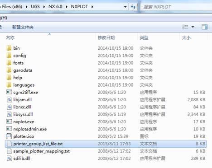Sort by the 名称 column header

coord(10,37)
